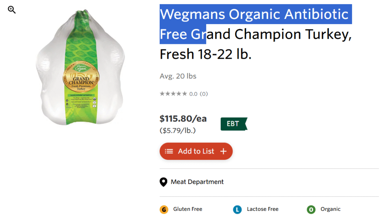Click the product title heading
Screen dimensions: 381x216
click(255, 34)
